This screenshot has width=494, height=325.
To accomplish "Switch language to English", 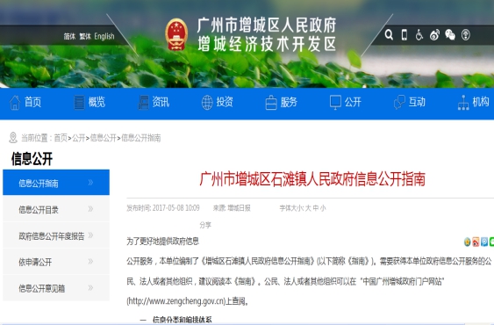I will click(x=104, y=37).
